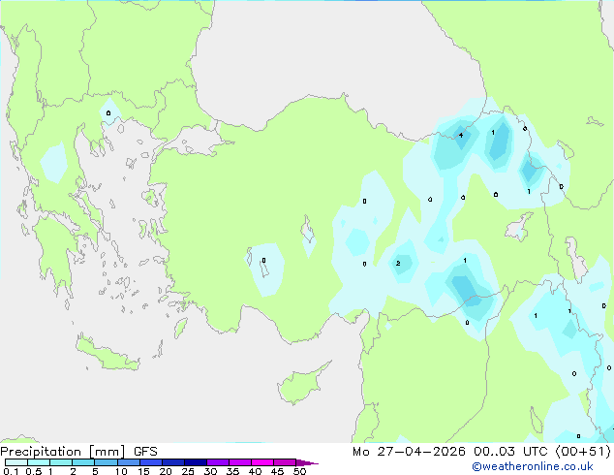Image resolution: width=614 pixels, height=475 pixels.
Task: Click the island of Crete on the map
Action: pyautogui.click(x=107, y=353)
